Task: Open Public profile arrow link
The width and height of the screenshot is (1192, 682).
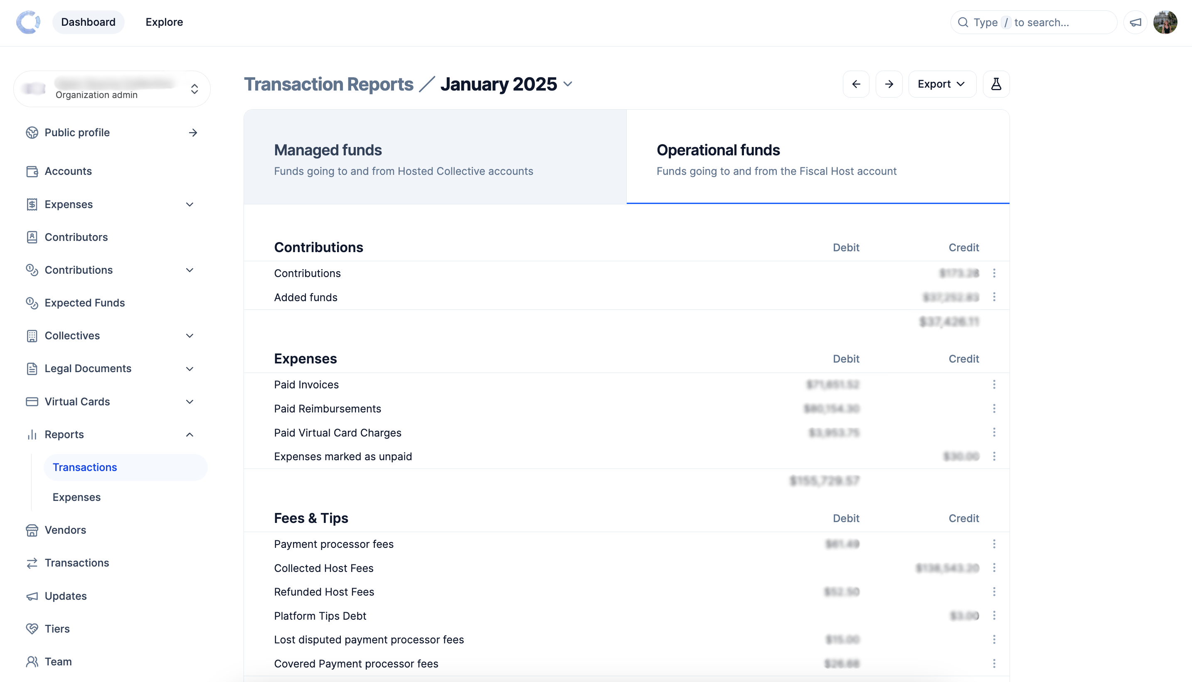Action: tap(193, 132)
